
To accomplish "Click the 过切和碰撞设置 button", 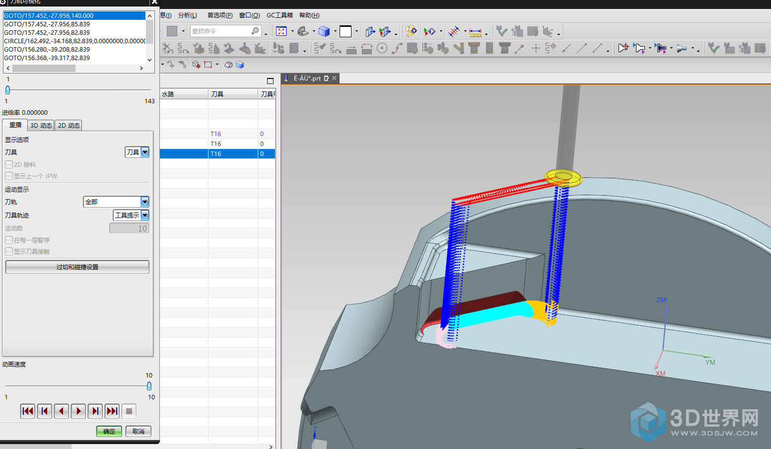I will [x=77, y=267].
